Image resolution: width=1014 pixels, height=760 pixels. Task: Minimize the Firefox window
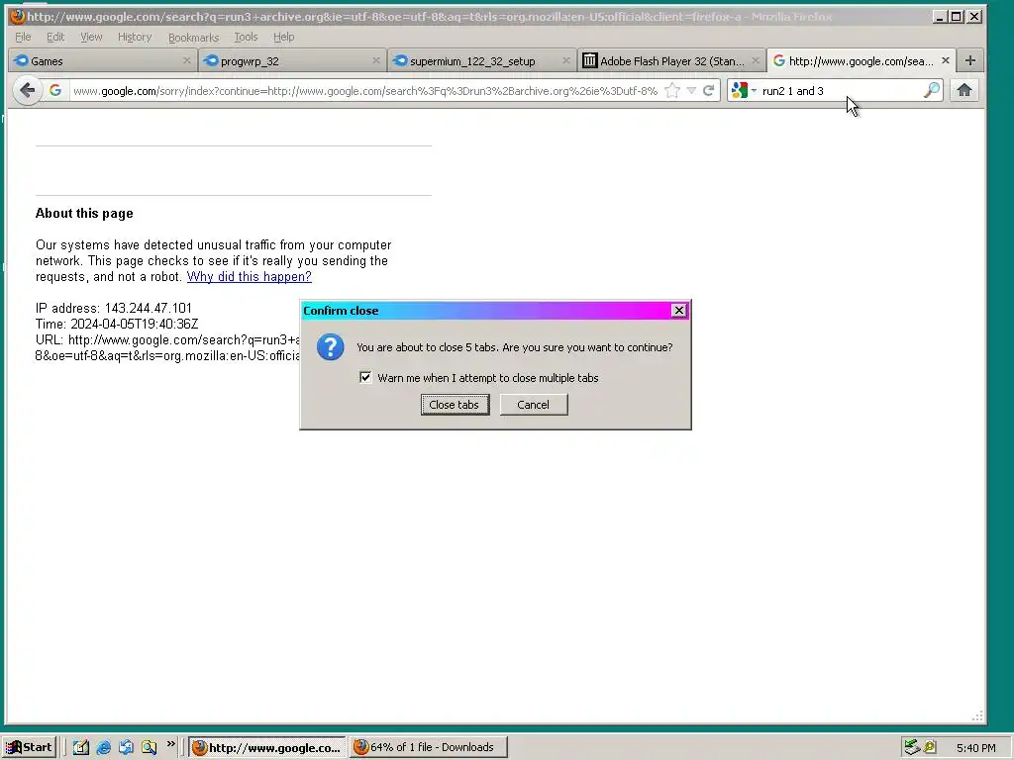(941, 16)
